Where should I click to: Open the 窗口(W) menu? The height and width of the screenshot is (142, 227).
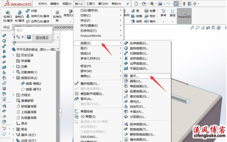click(103, 4)
